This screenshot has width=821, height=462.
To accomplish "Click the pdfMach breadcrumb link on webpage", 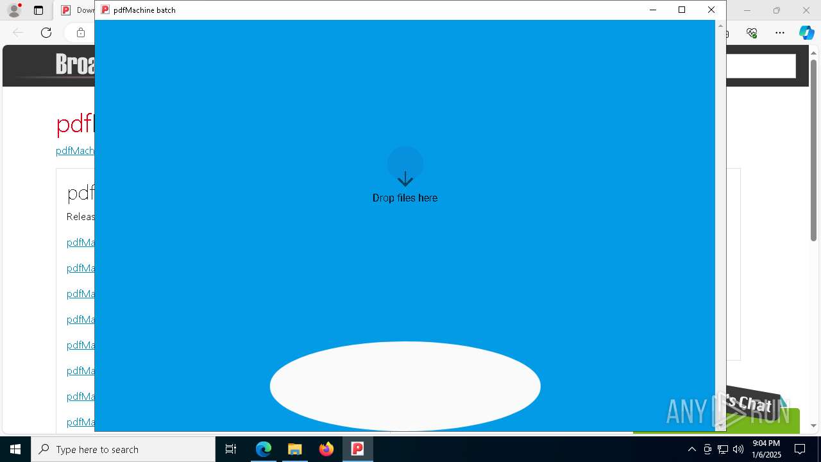I will tap(75, 150).
